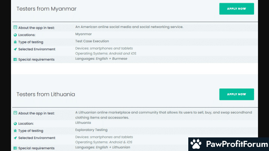
Task: Open the Testers from Myanmar heading
Action: (47, 9)
